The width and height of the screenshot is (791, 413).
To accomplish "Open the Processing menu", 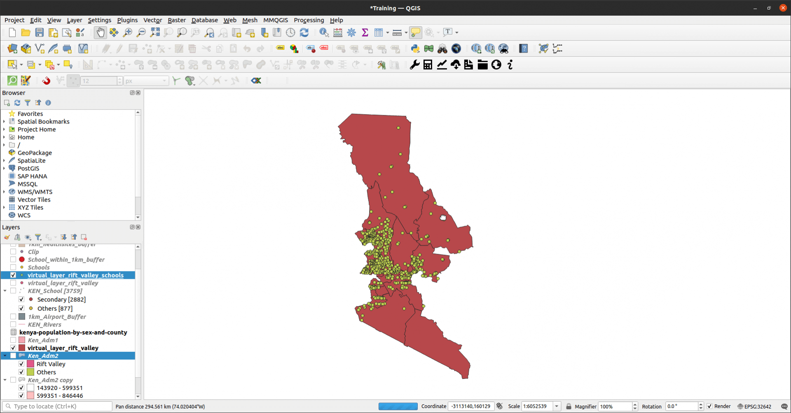I will (309, 20).
